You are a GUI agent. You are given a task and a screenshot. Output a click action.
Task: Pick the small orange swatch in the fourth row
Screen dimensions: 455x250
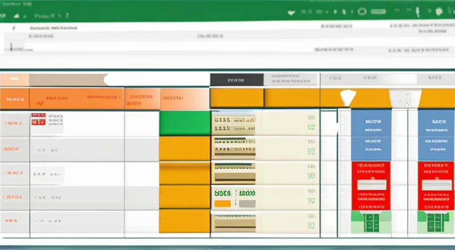tap(222, 203)
